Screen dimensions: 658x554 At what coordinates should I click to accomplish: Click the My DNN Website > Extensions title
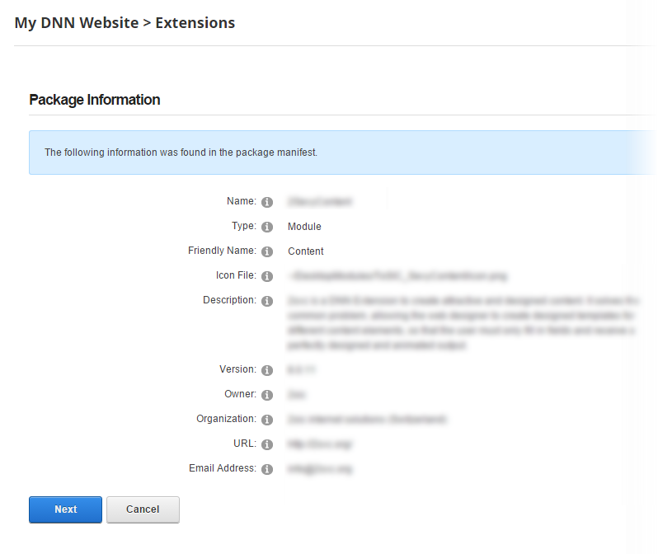click(x=125, y=22)
